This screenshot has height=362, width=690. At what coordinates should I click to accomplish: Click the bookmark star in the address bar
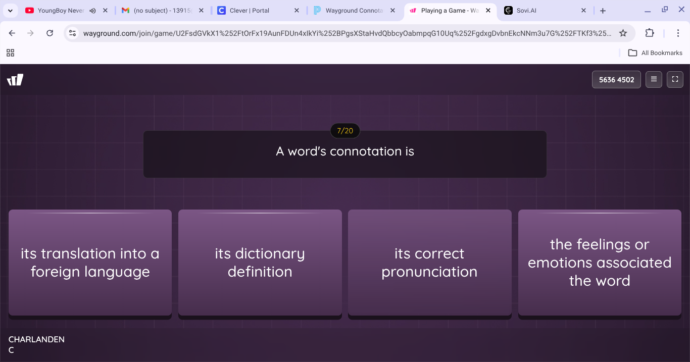623,33
